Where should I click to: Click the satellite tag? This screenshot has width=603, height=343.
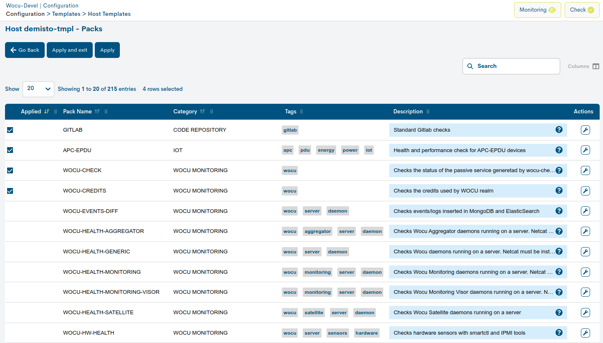click(x=314, y=313)
